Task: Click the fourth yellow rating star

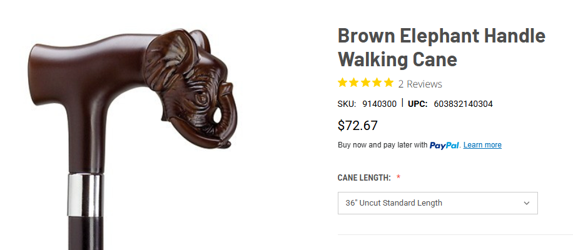Action: [x=377, y=82]
